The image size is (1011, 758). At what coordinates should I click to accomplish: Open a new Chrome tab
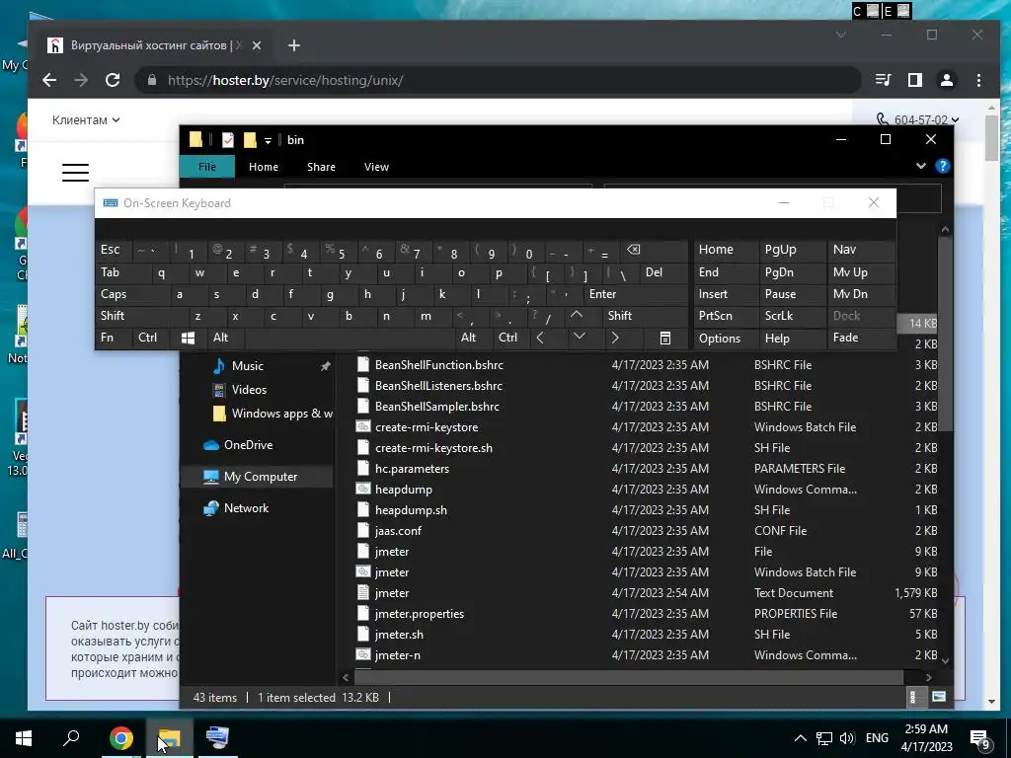tap(294, 45)
